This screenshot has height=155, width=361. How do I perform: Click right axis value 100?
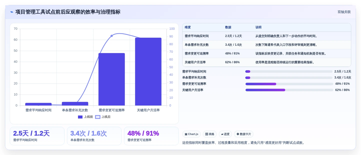pos(172,29)
